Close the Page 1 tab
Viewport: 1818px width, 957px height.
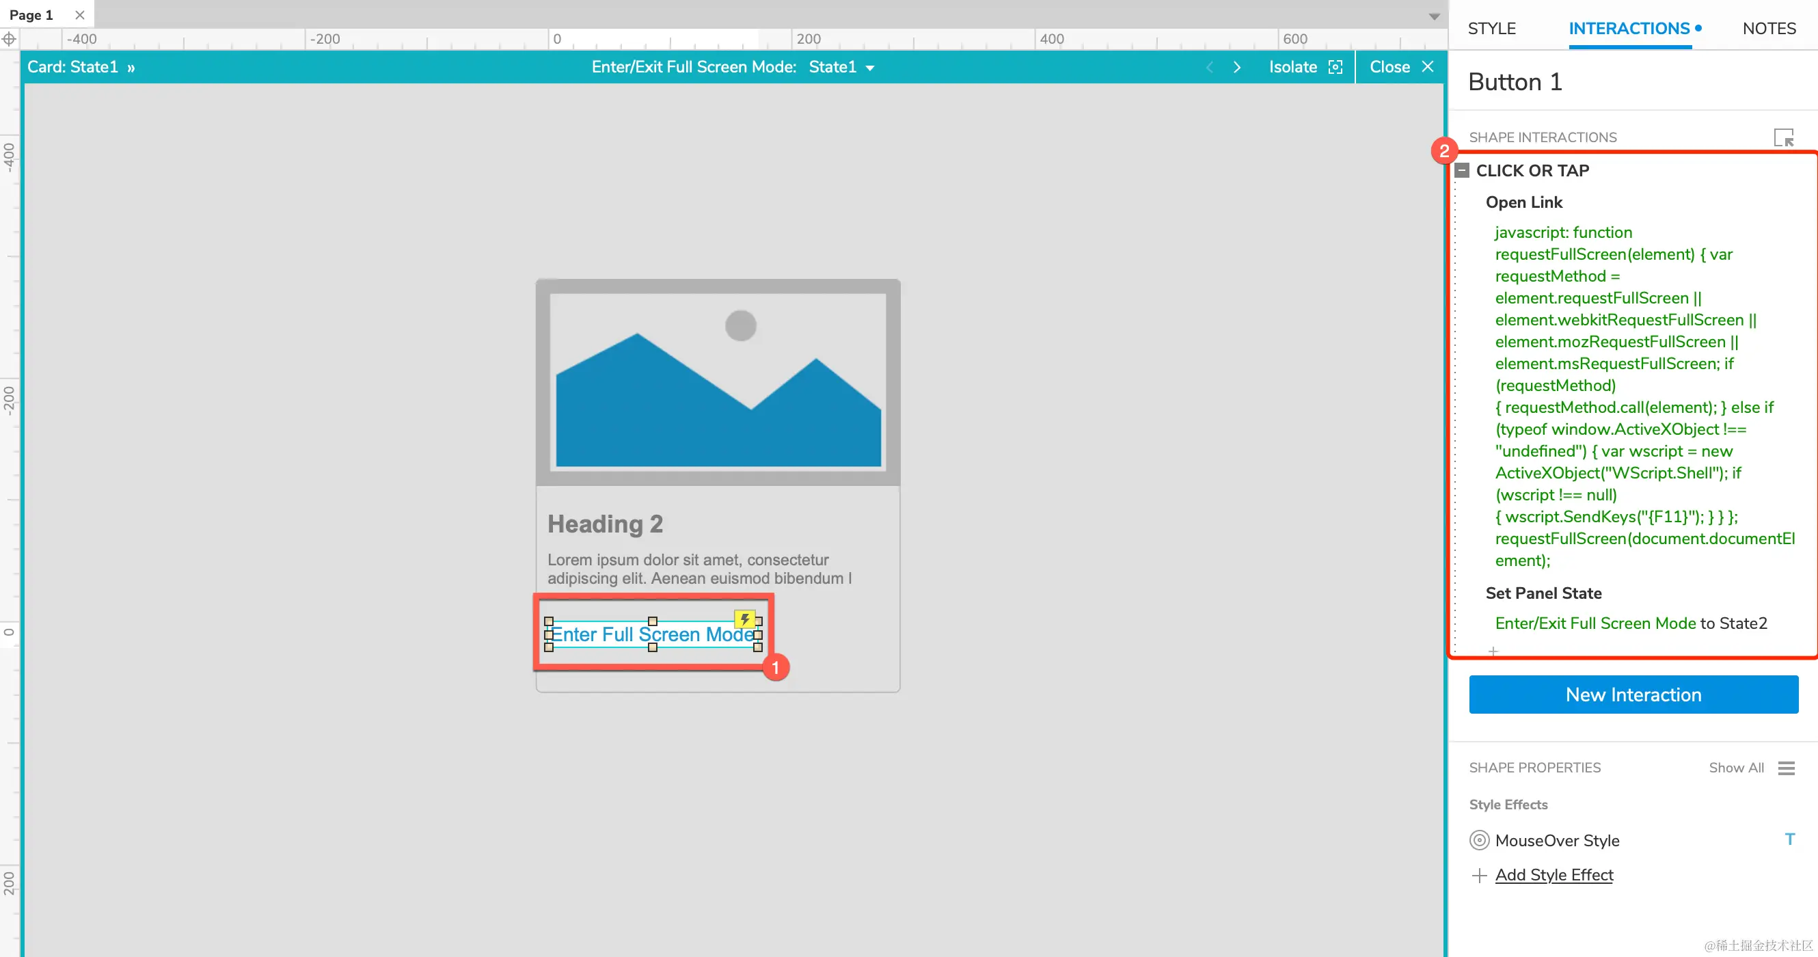tap(80, 15)
